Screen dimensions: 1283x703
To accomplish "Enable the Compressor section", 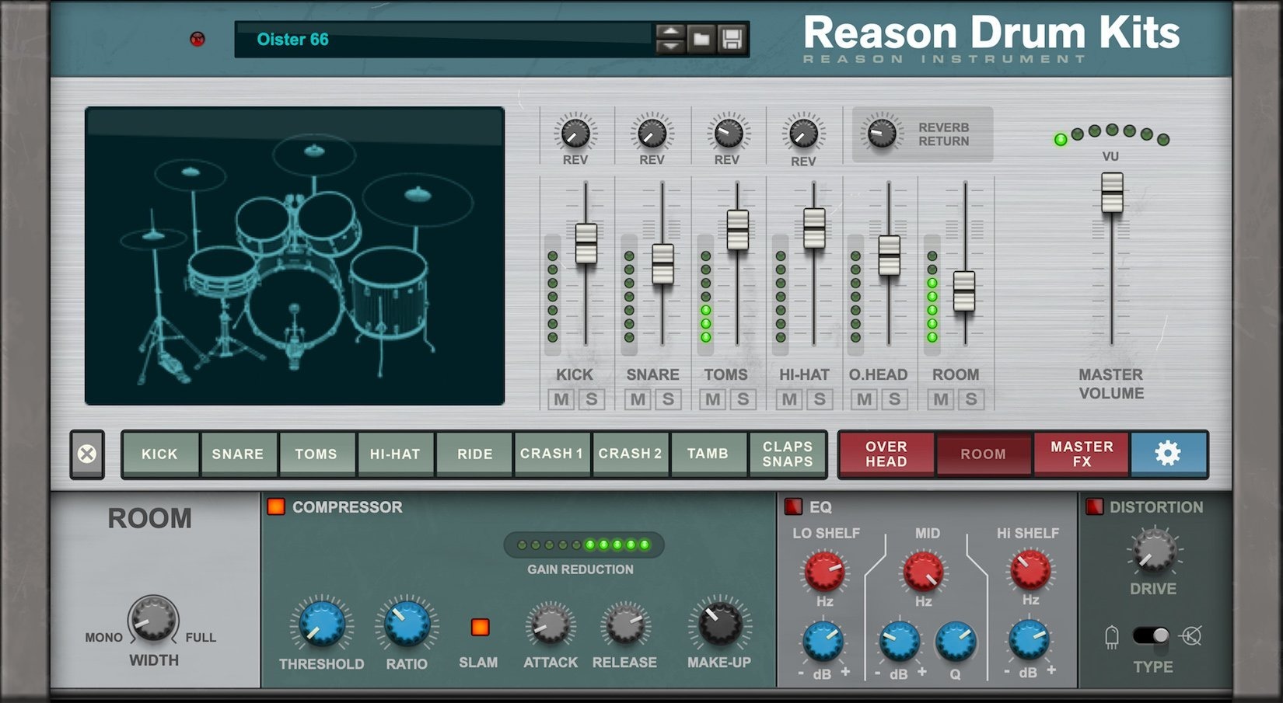I will click(278, 506).
